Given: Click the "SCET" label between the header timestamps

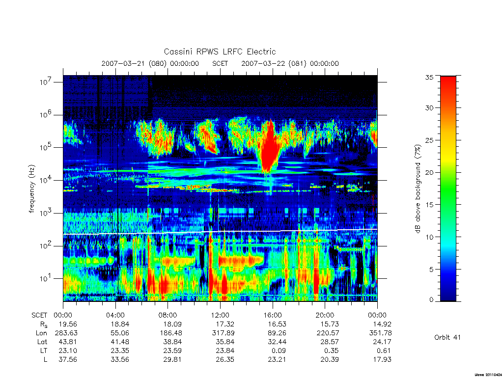Looking at the screenshot, I should pos(220,63).
